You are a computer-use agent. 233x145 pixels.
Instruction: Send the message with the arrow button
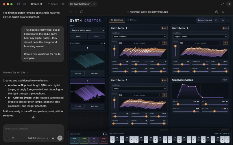[60, 138]
